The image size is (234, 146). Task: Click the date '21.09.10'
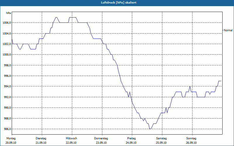(41, 143)
